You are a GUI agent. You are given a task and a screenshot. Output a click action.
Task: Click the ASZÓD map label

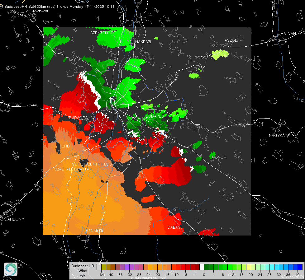(x=231, y=40)
